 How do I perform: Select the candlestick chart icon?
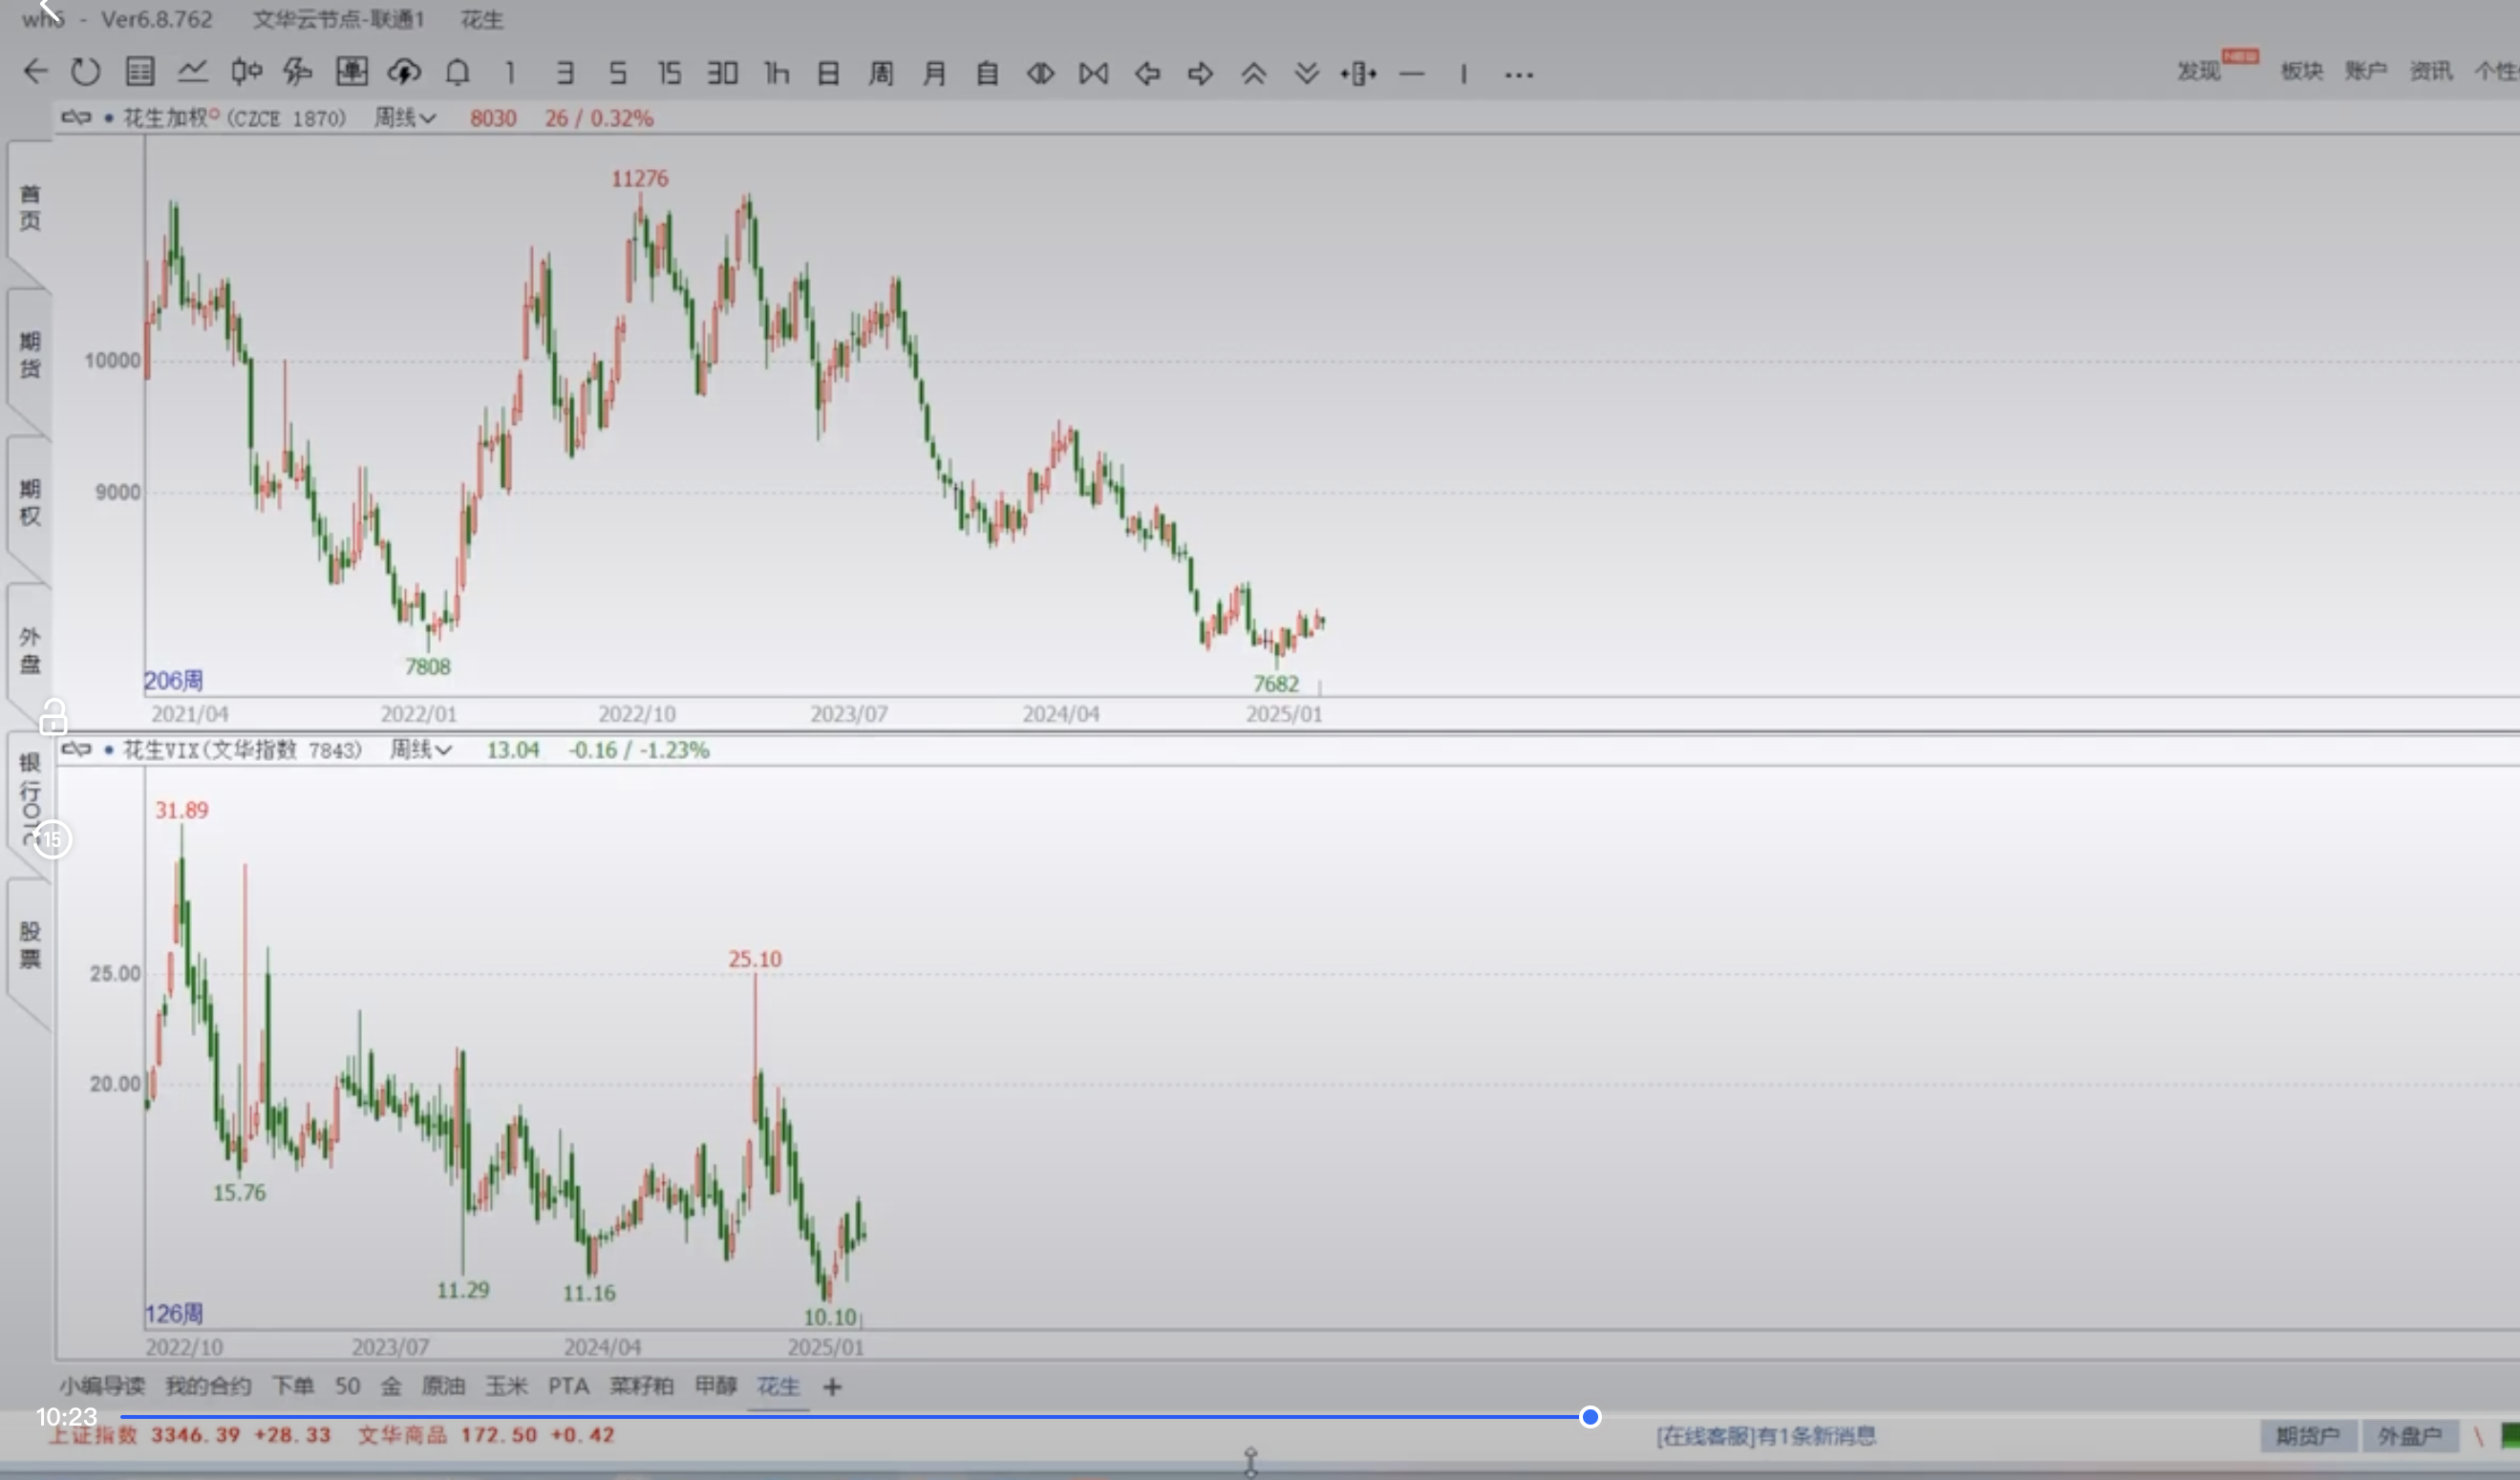coord(246,72)
